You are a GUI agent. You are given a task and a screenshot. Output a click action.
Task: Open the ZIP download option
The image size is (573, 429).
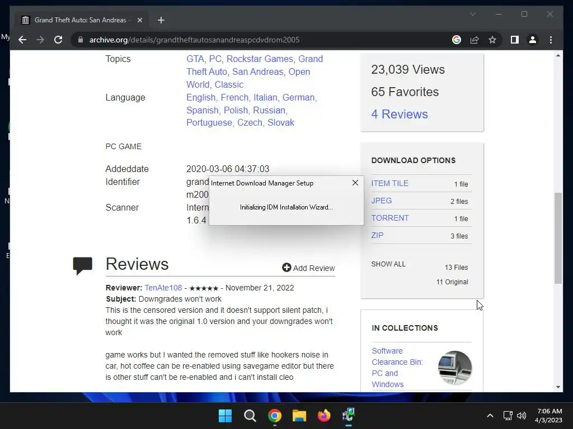coord(377,235)
